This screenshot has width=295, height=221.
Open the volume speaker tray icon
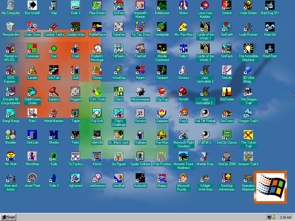[274, 218]
